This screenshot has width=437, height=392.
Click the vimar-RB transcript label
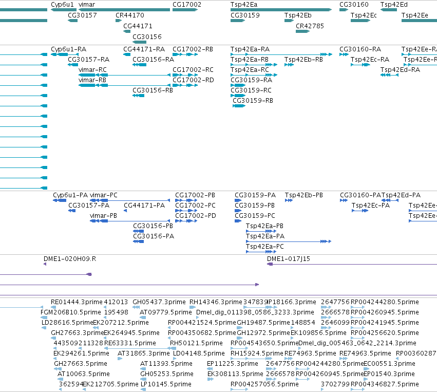tap(92, 80)
